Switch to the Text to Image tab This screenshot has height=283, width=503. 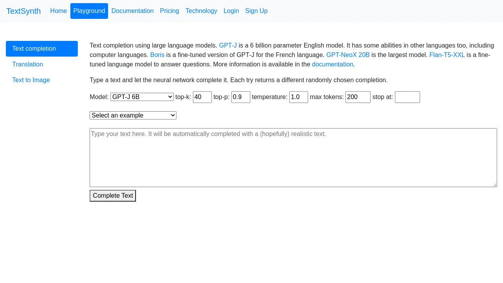point(42,80)
